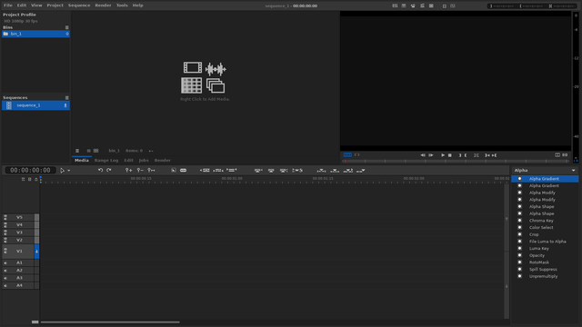Clear the In and Out marks

point(477,155)
